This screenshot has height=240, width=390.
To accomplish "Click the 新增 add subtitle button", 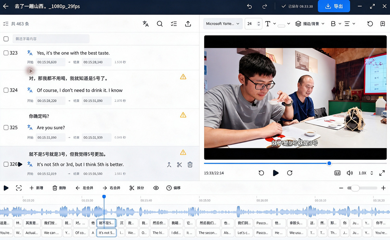I will 36,188.
